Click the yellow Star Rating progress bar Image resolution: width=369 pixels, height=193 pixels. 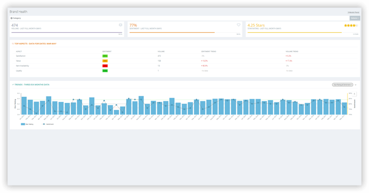(295, 32)
